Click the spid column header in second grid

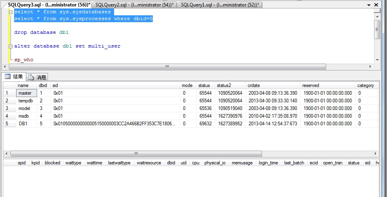point(22,163)
